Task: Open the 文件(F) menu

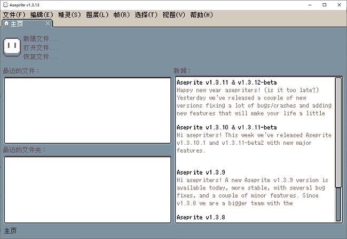Action: tap(14, 14)
